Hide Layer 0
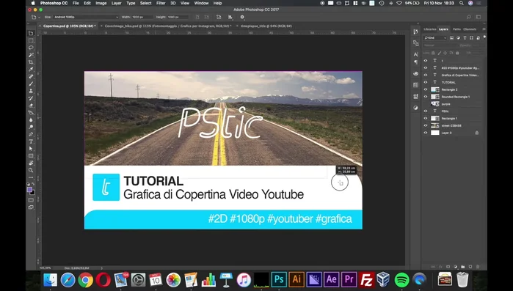 tap(426, 133)
